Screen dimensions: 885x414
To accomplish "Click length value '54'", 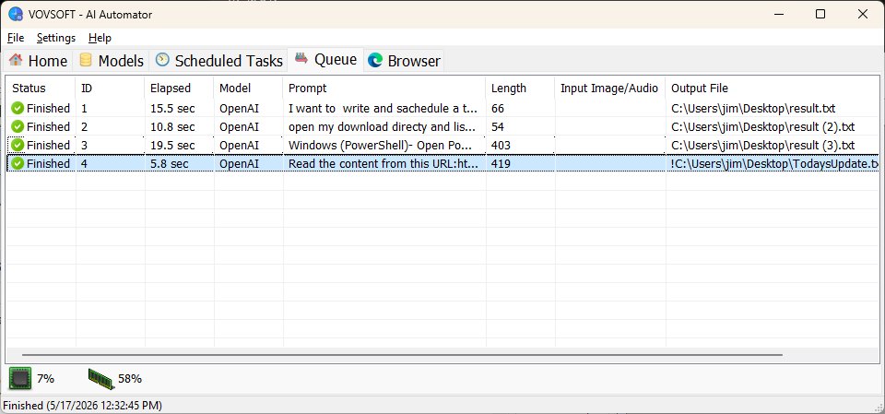I will [497, 126].
